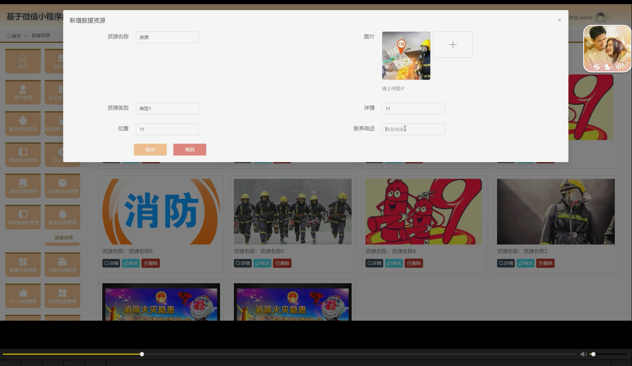Mute the video with the speaker icon

[x=583, y=354]
